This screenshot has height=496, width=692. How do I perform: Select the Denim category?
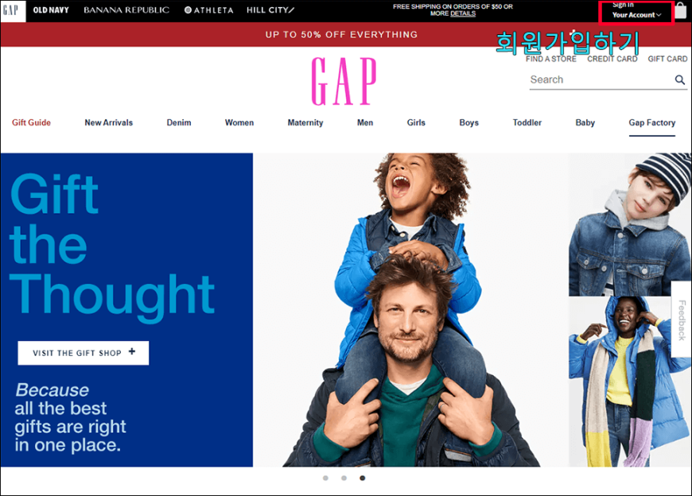pyautogui.click(x=179, y=122)
